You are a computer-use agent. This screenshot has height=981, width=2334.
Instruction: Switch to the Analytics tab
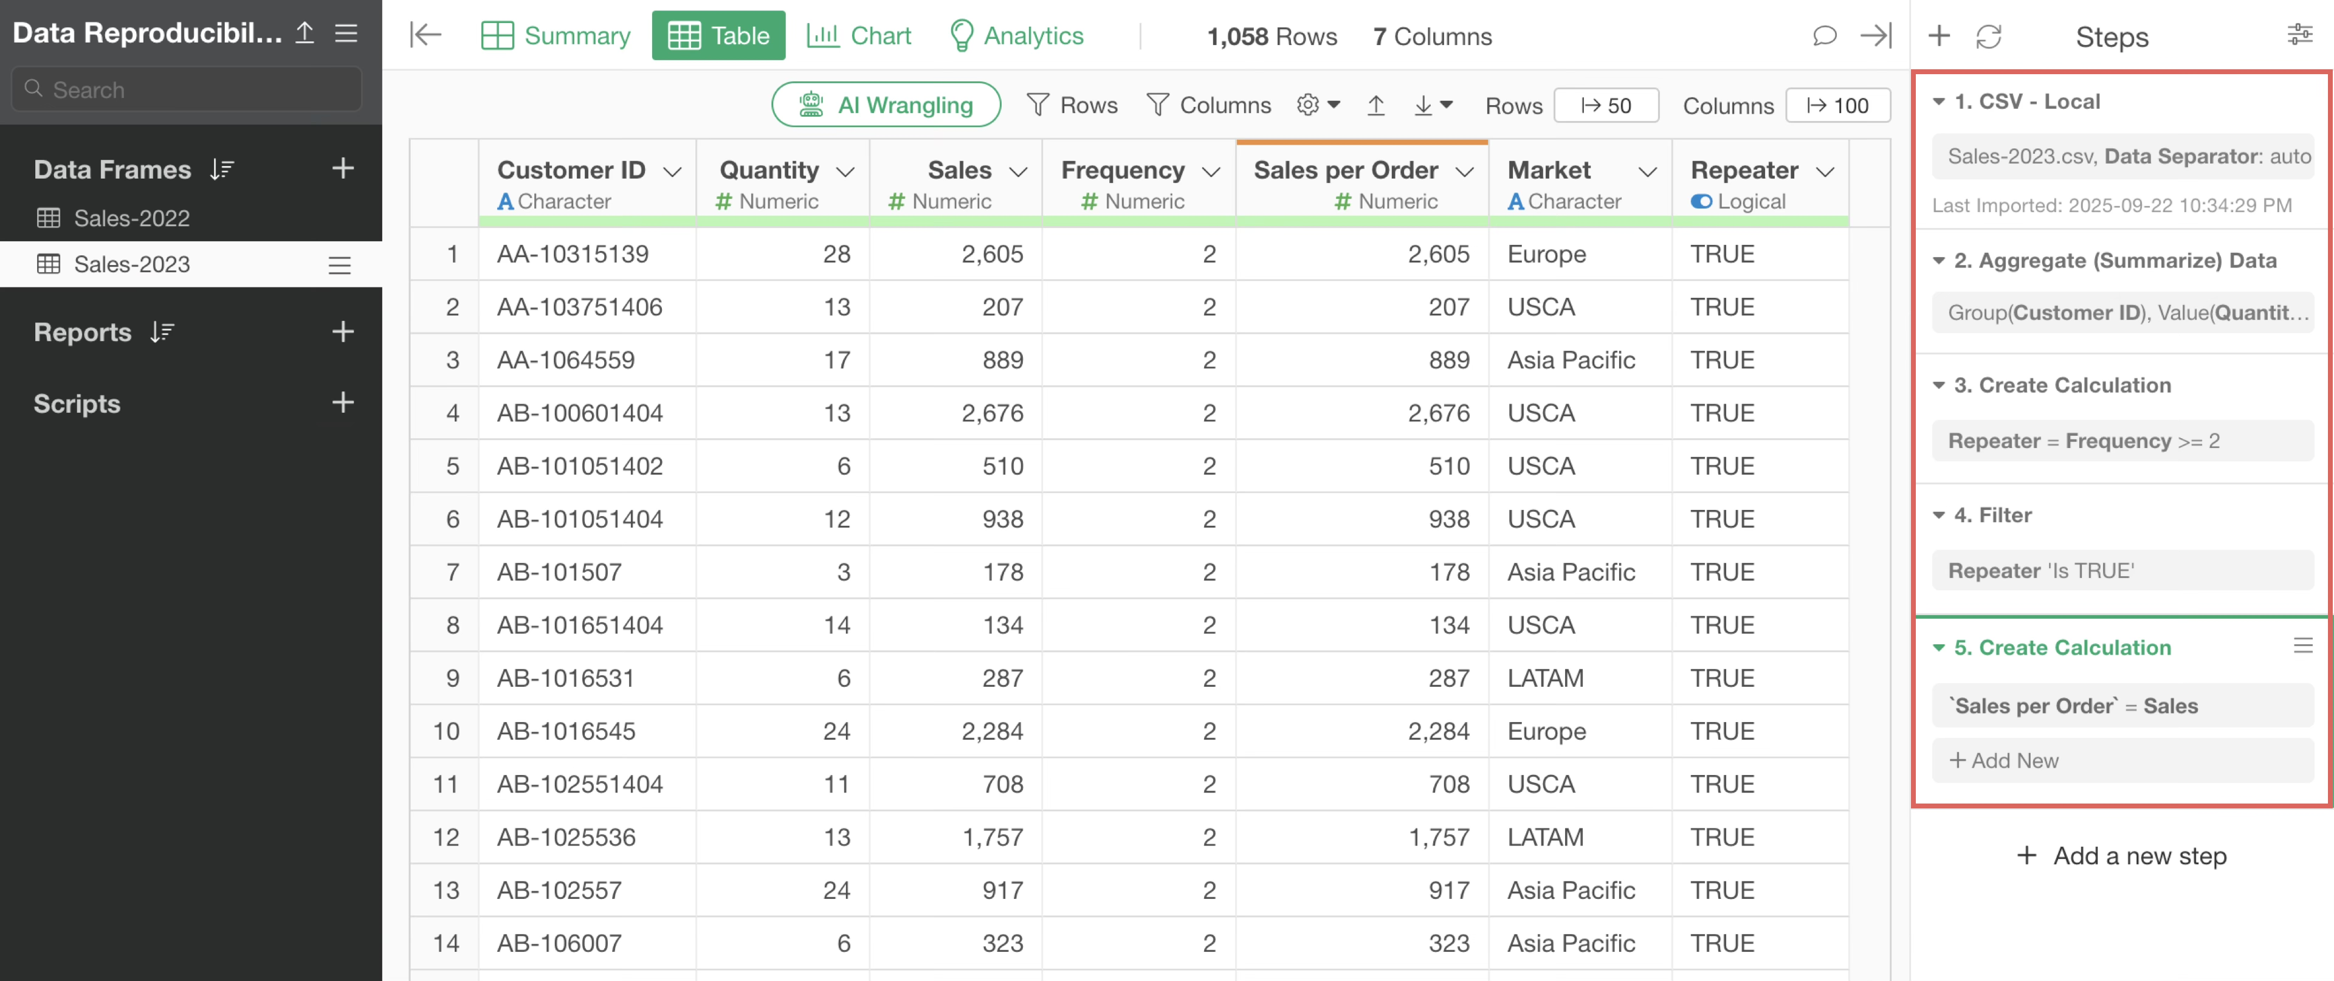click(1016, 36)
